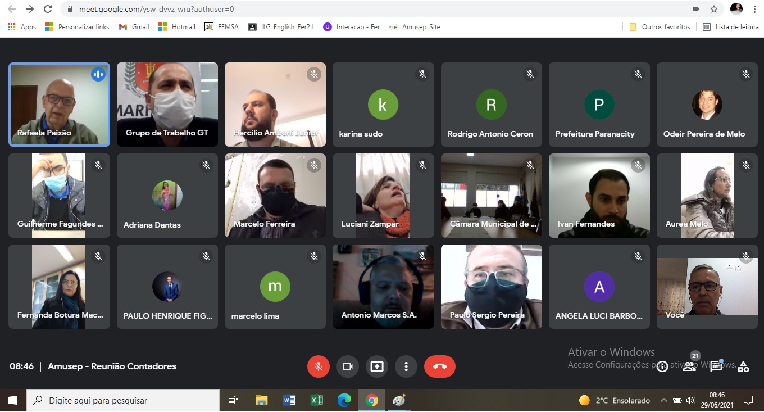764x412 pixels.
Task: Open the chat panel icon
Action: point(716,366)
